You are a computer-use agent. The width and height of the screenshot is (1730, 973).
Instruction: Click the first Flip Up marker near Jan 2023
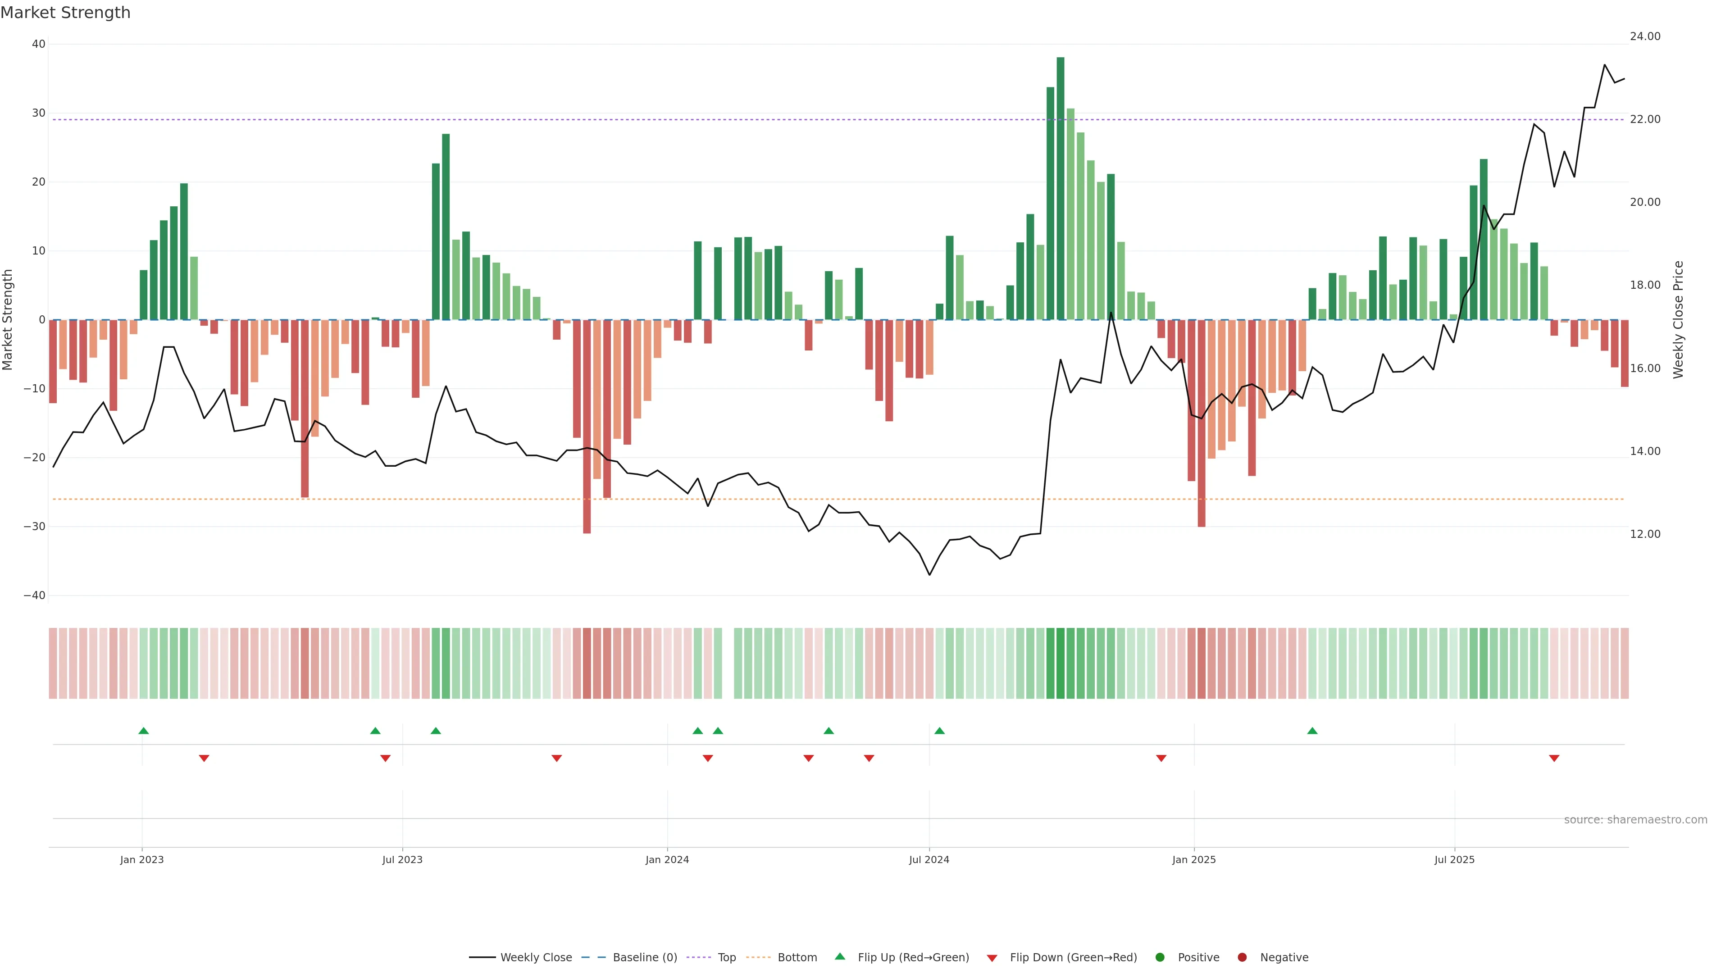click(143, 731)
